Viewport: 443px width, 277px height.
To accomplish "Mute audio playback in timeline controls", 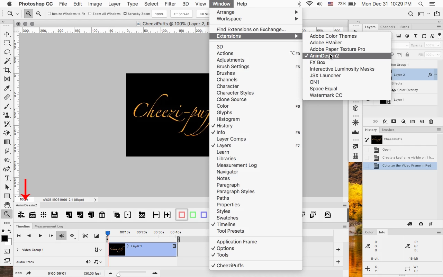I will coord(62,236).
